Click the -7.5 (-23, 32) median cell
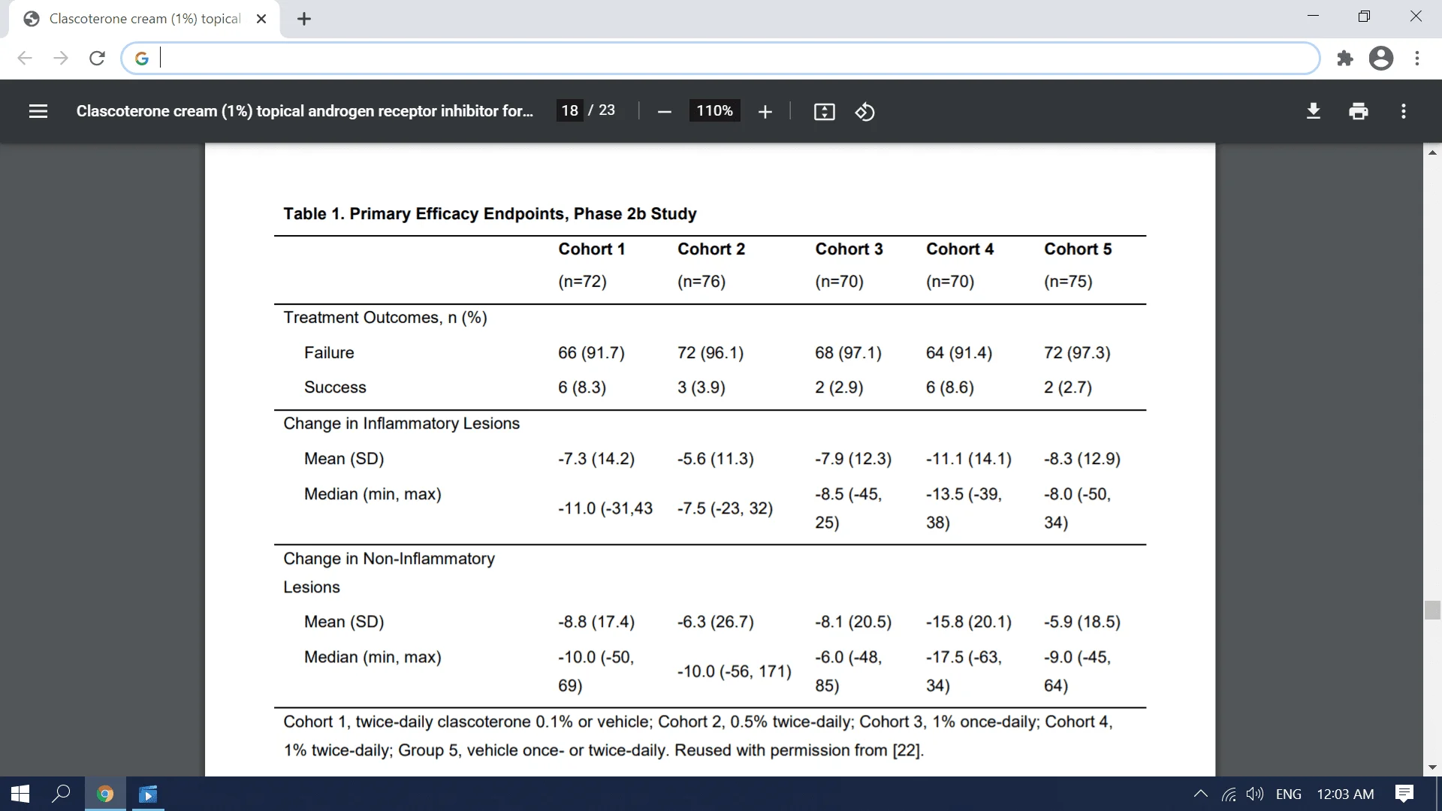This screenshot has height=811, width=1442. click(x=725, y=508)
